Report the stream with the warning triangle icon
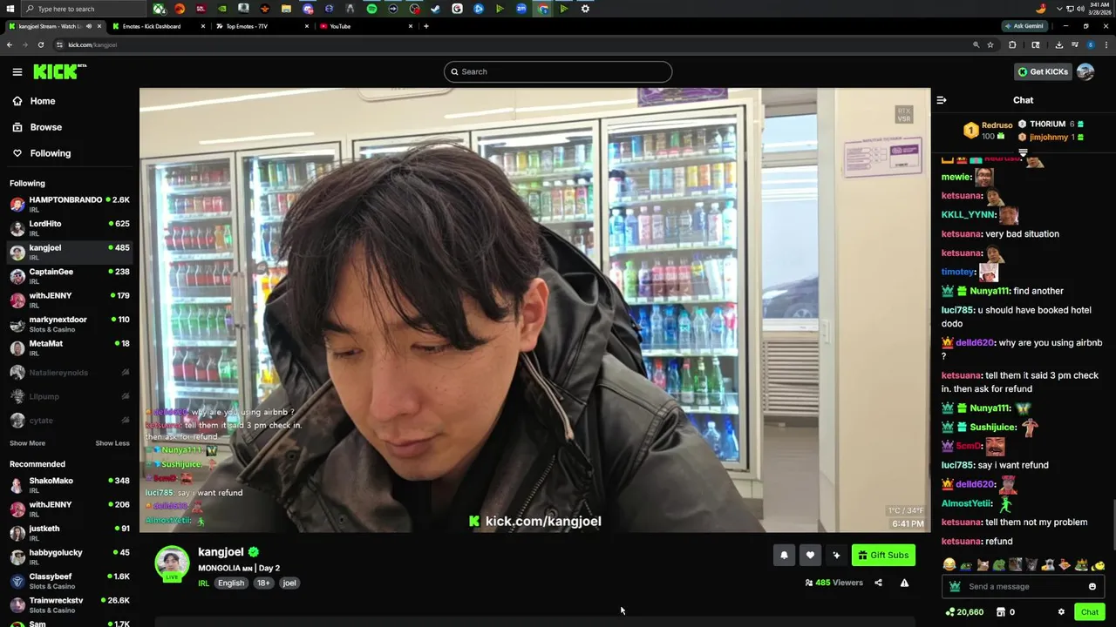This screenshot has height=627, width=1116. tap(904, 583)
